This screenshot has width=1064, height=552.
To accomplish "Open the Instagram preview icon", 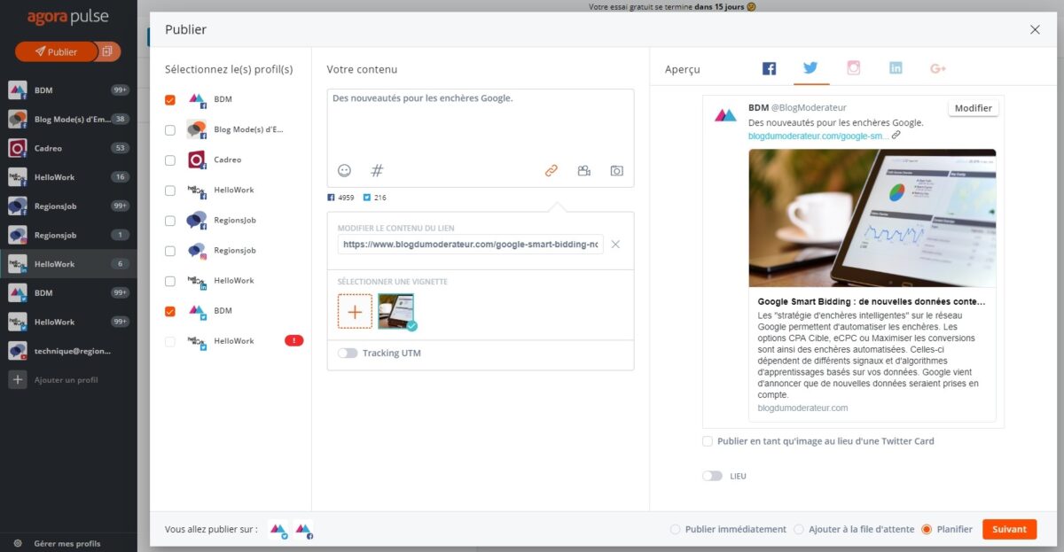I will [x=853, y=67].
